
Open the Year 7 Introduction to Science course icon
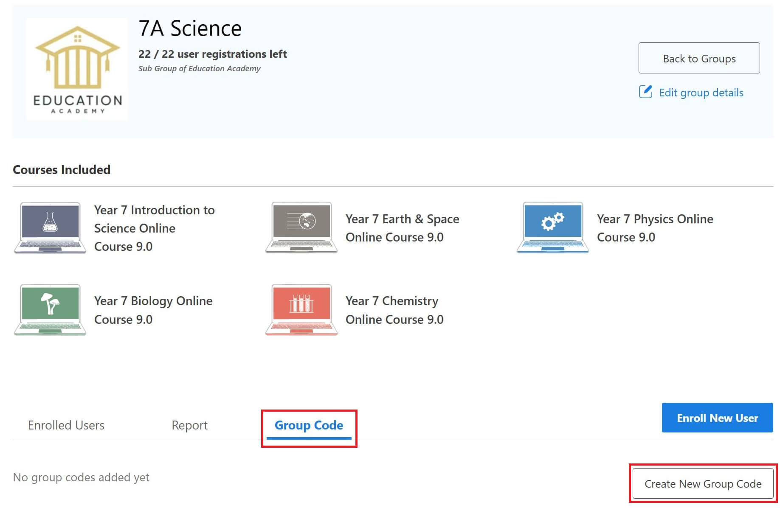(49, 228)
